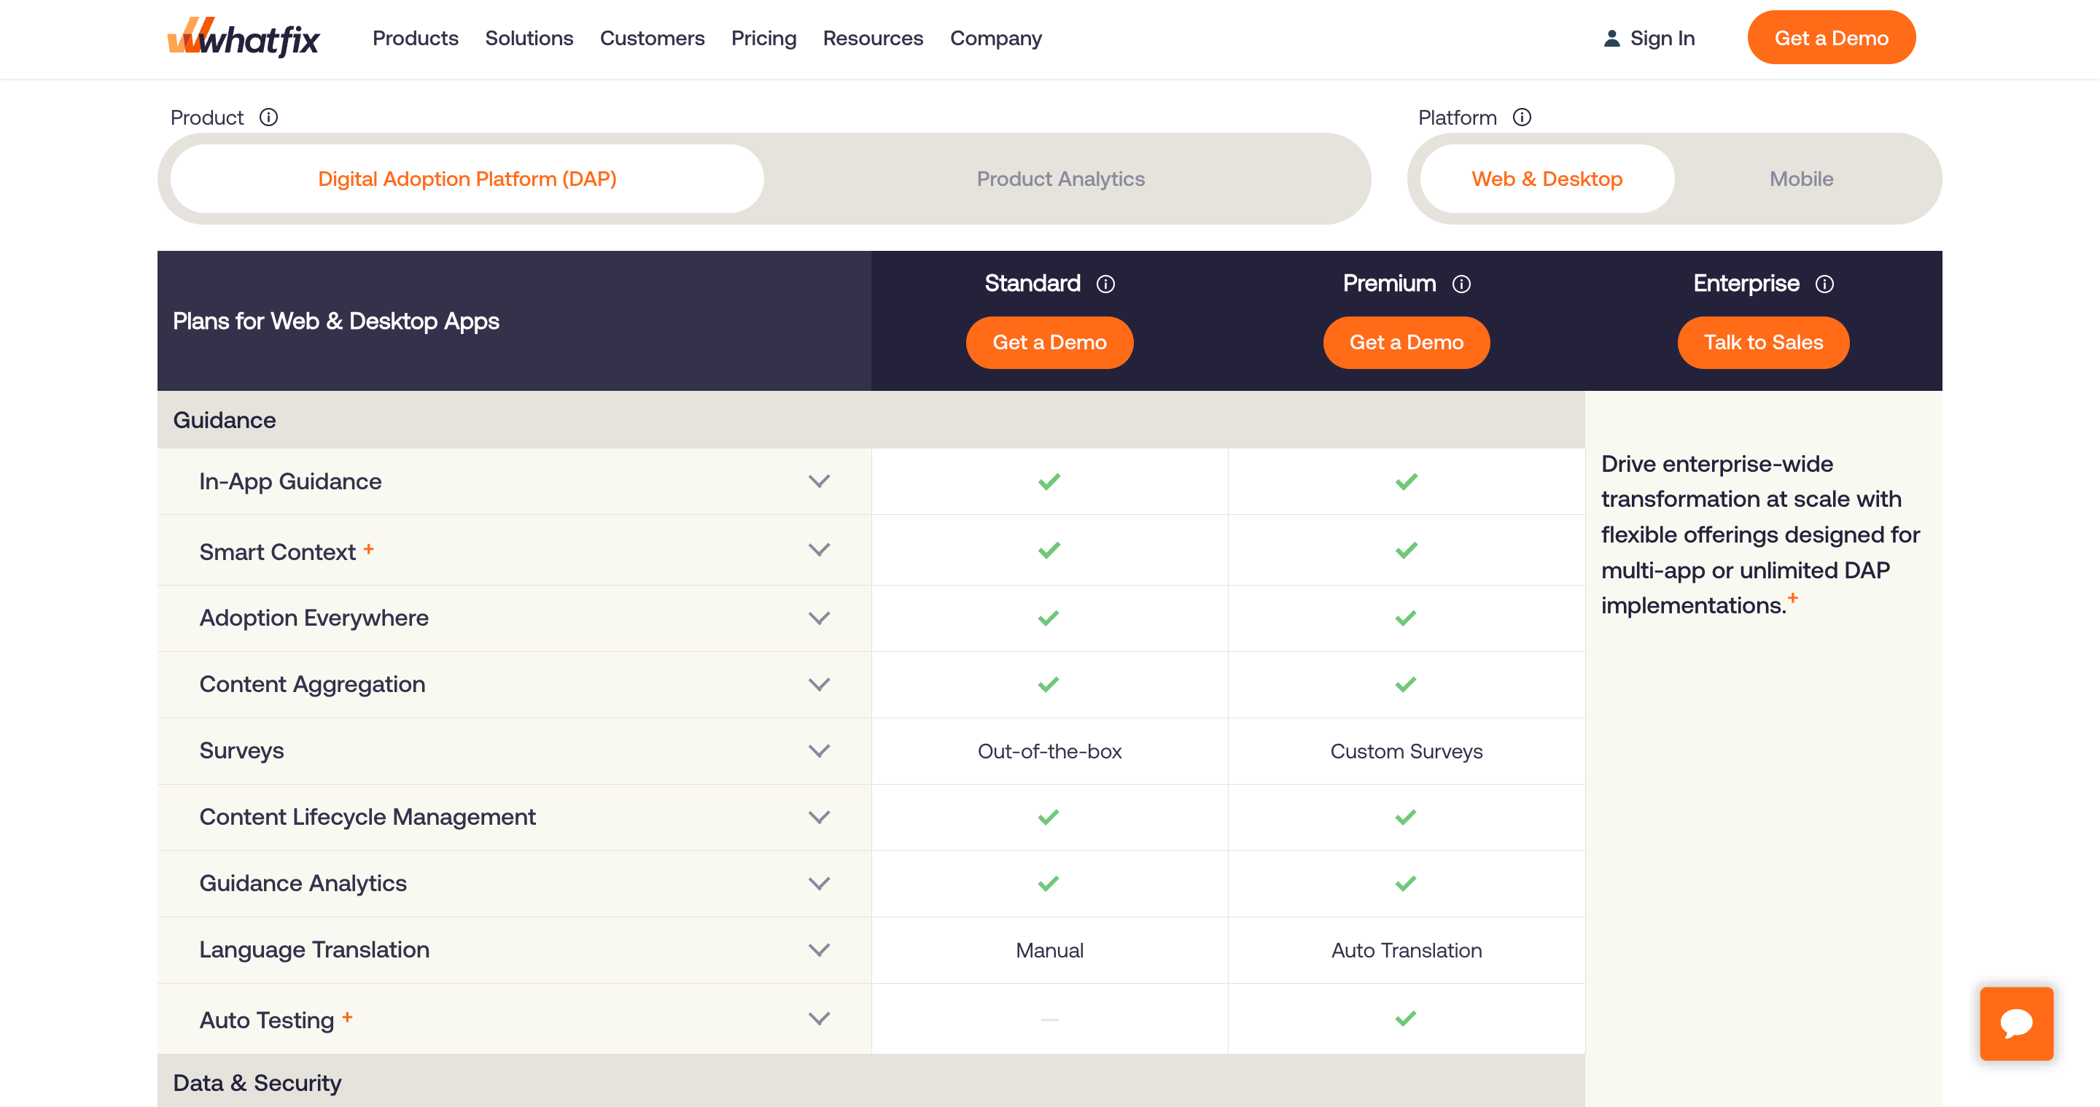Open the Resources menu item
This screenshot has height=1107, width=2100.
pos(872,37)
